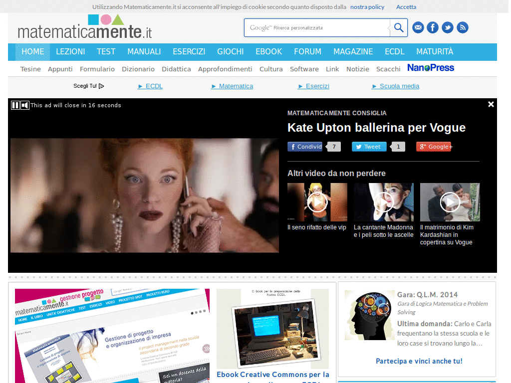This screenshot has height=383, width=511.
Task: Open the Link section
Action: [332, 69]
